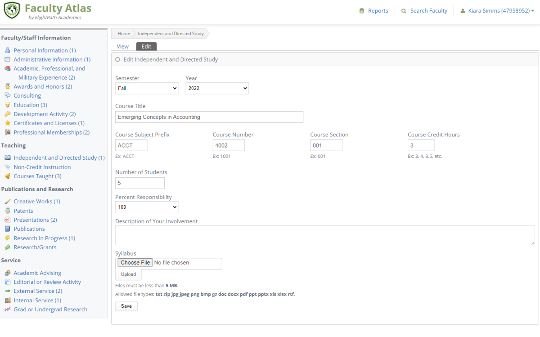Click the Upload button

[x=128, y=274]
